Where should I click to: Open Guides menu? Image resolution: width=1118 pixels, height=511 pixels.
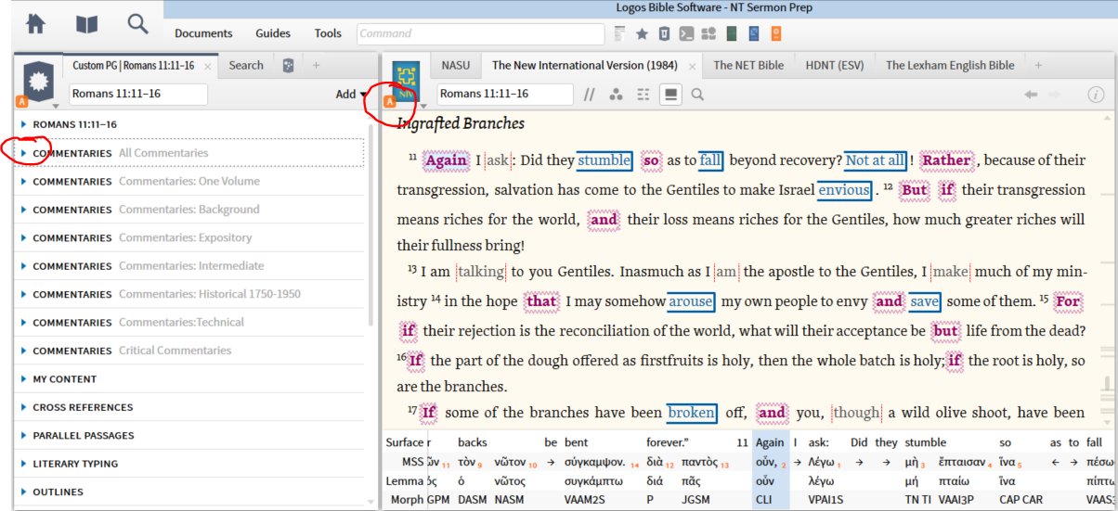[x=273, y=33]
